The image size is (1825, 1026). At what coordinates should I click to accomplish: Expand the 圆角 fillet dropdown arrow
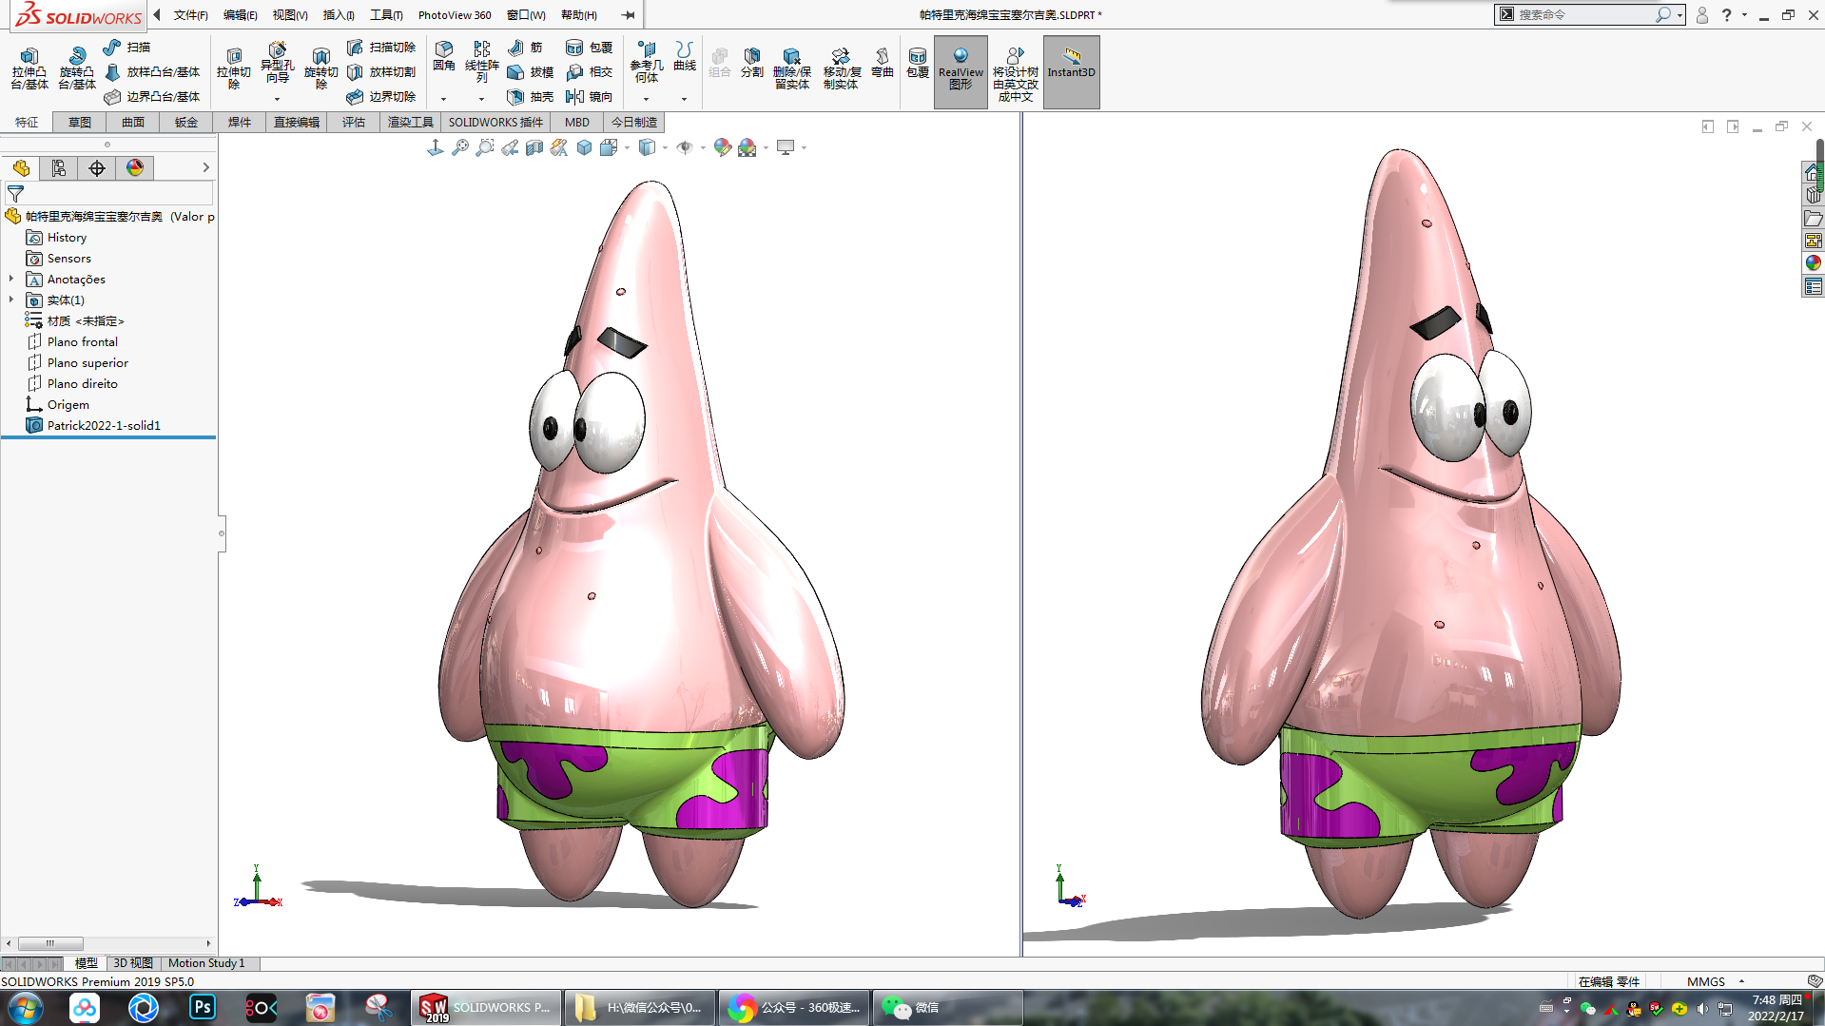point(443,99)
